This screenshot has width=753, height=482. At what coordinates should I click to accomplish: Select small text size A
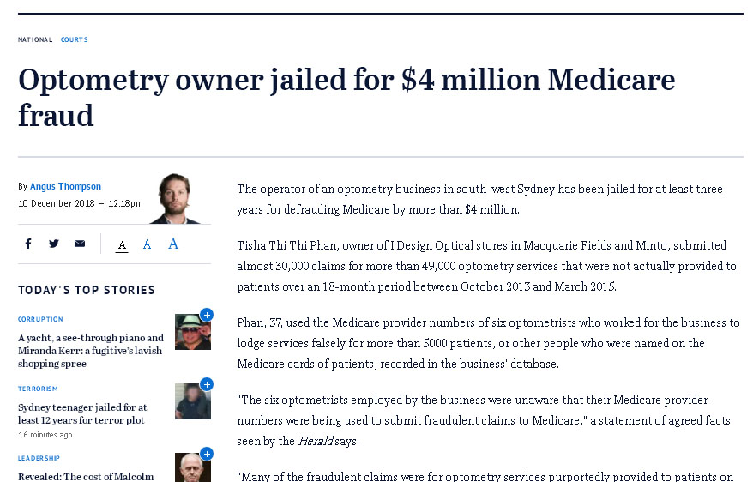pos(122,246)
